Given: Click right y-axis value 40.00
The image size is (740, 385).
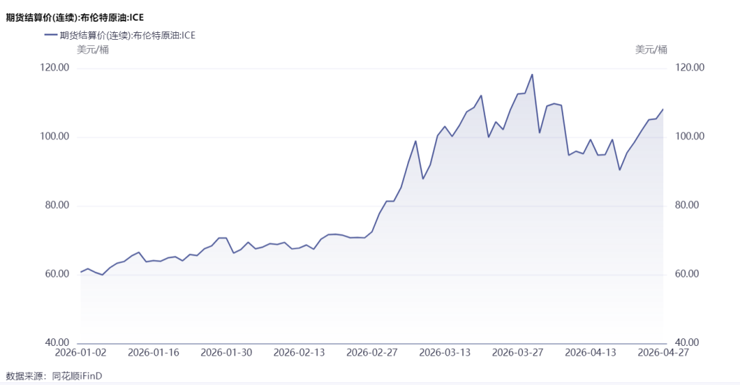Looking at the screenshot, I should [x=687, y=343].
